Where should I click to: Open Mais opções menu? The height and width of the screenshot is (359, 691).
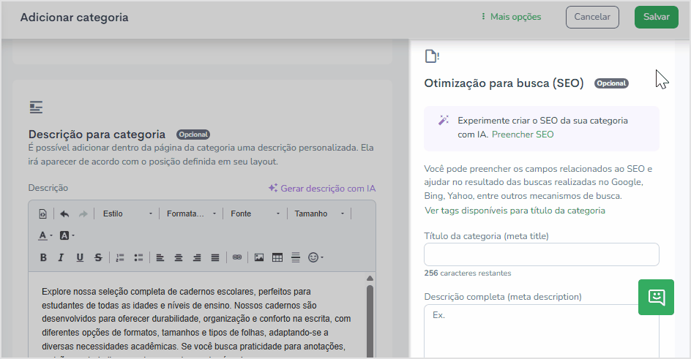pyautogui.click(x=511, y=17)
